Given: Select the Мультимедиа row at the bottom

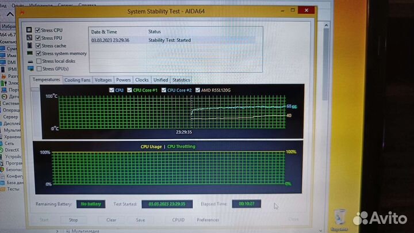Looking at the screenshot, I should point(85,231).
